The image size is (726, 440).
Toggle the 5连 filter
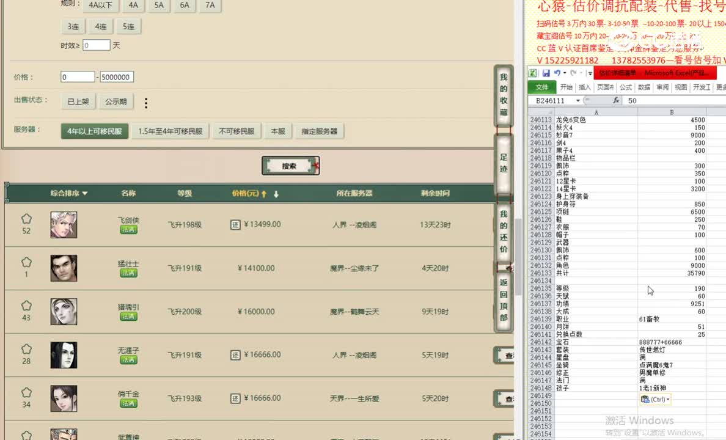tap(128, 26)
